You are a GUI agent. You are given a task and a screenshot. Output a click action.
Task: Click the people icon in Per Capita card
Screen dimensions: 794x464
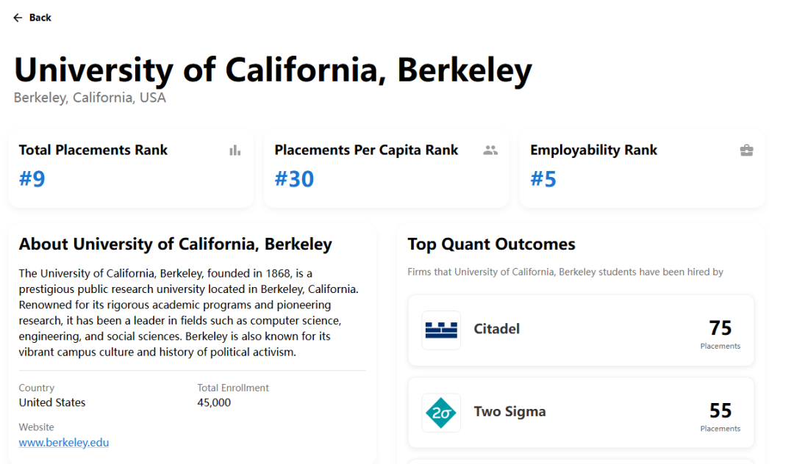click(490, 151)
